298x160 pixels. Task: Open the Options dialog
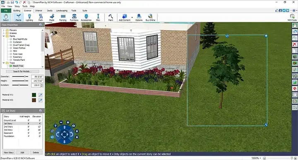(x=139, y=17)
